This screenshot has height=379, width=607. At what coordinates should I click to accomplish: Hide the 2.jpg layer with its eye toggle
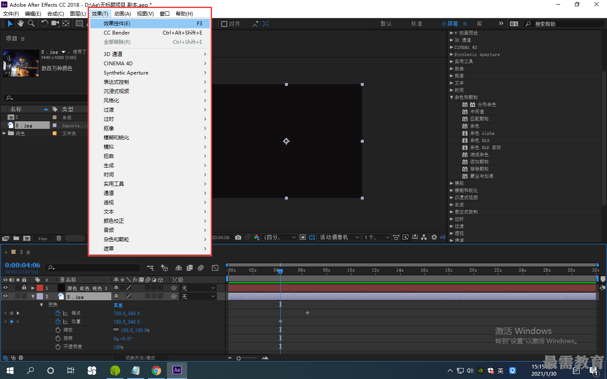[x=5, y=296]
